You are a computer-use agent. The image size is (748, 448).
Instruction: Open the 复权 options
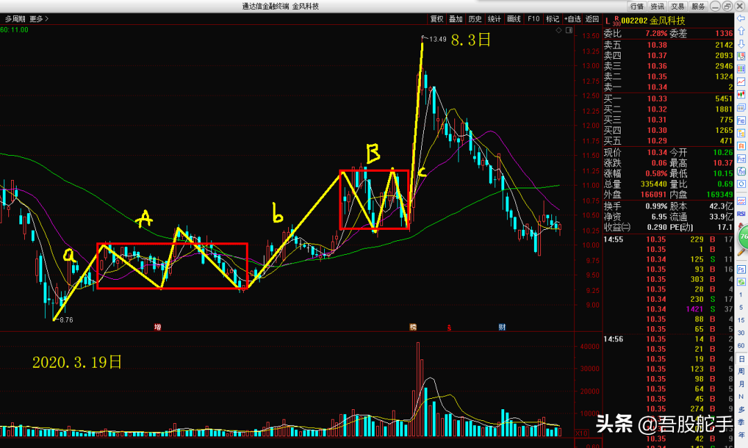[x=437, y=19]
